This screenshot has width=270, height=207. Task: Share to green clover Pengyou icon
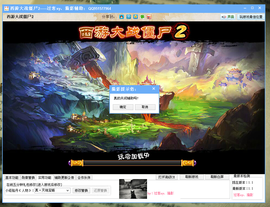click(x=142, y=17)
